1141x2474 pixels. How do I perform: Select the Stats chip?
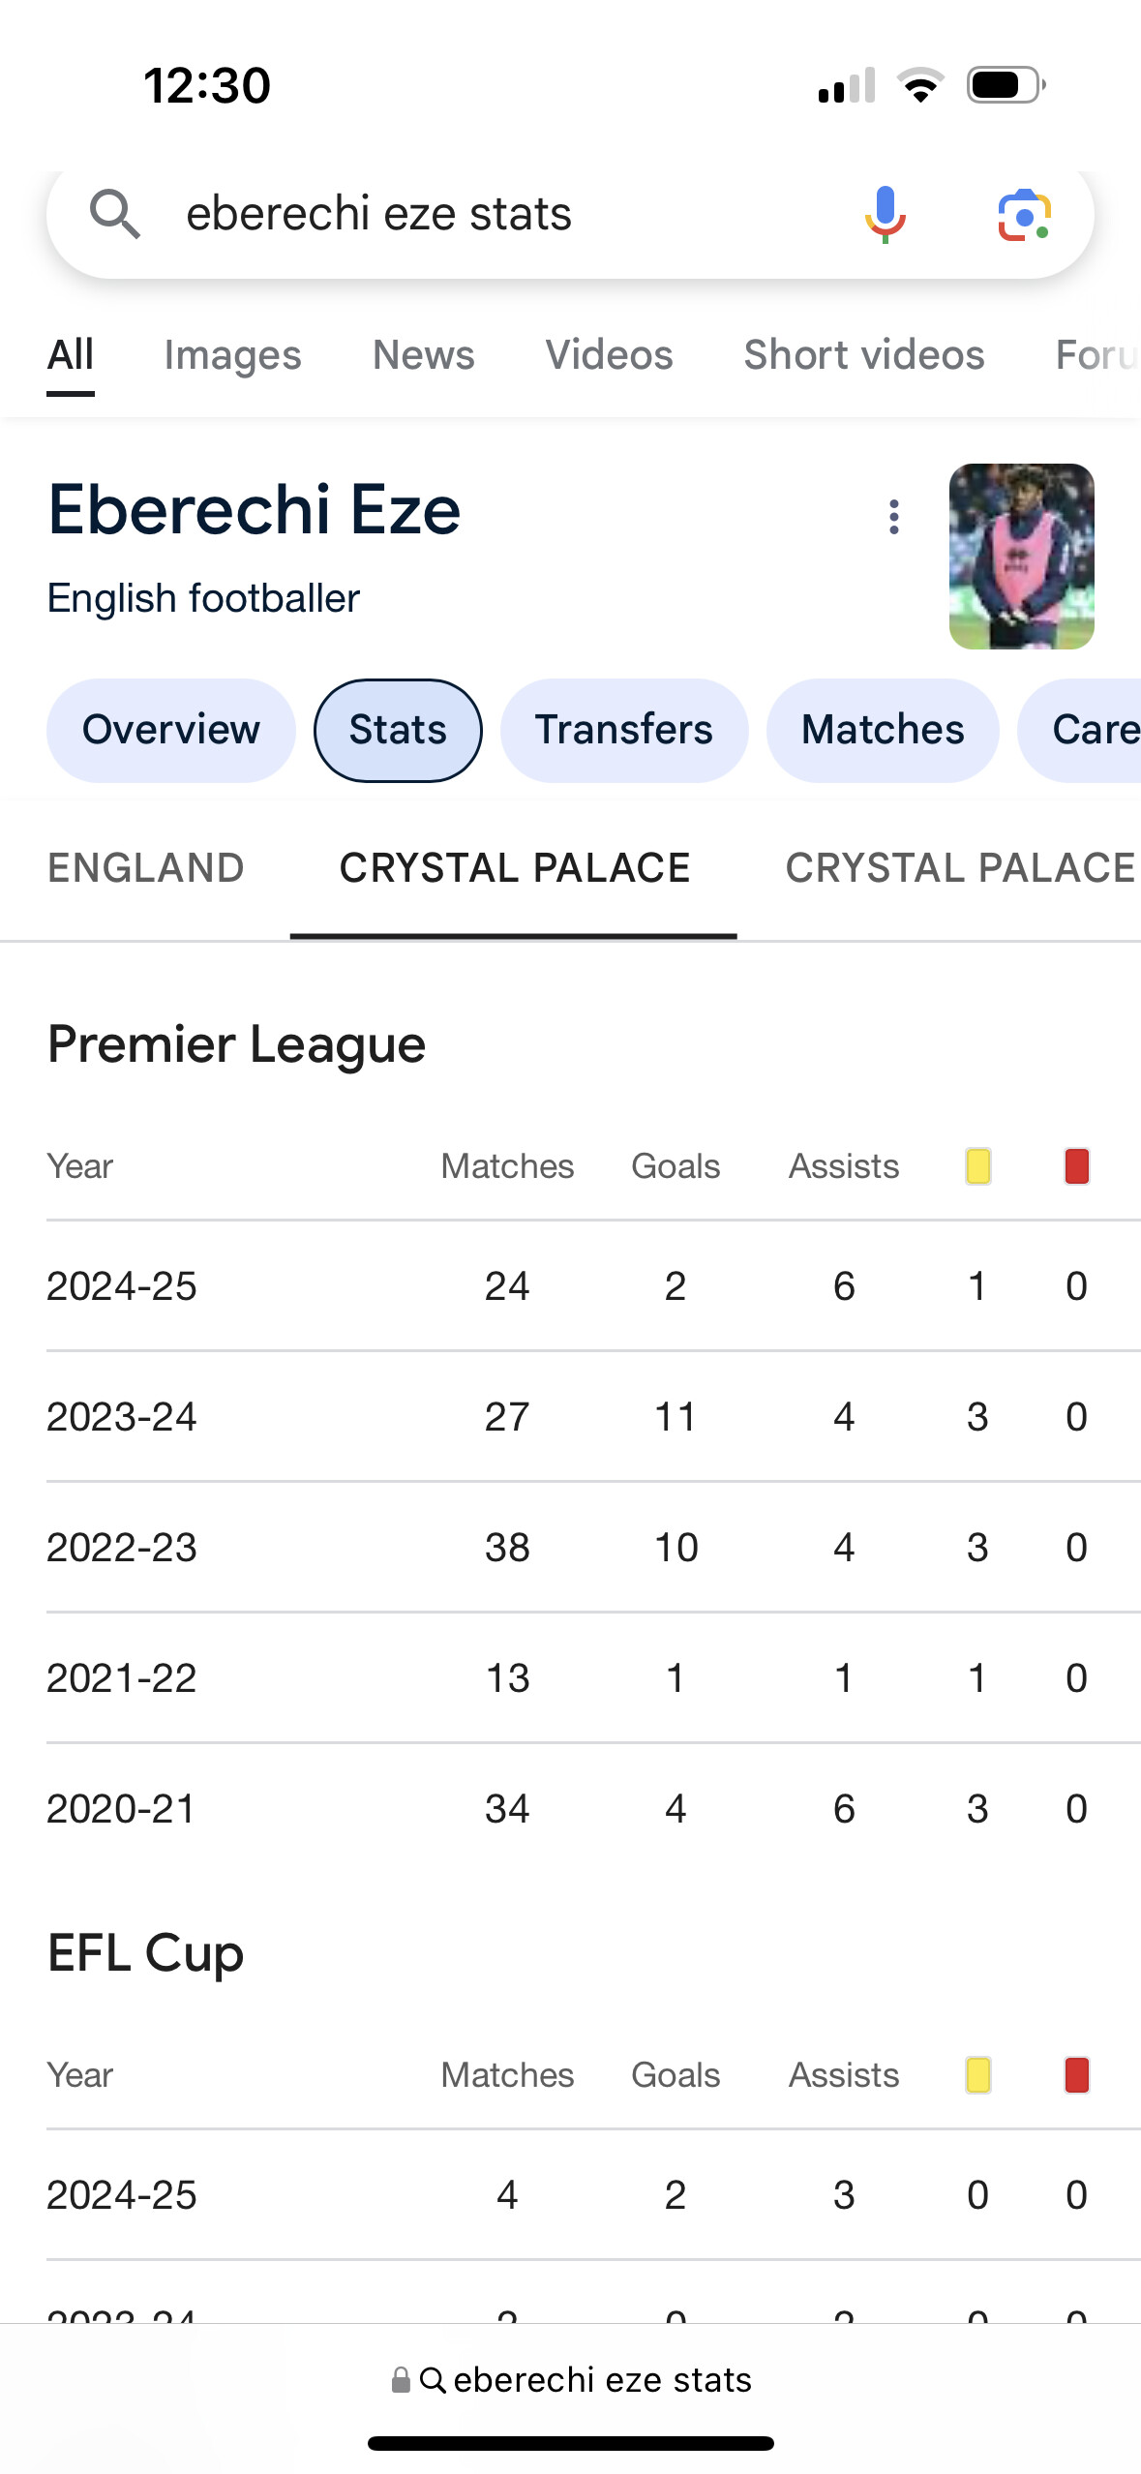(x=398, y=730)
